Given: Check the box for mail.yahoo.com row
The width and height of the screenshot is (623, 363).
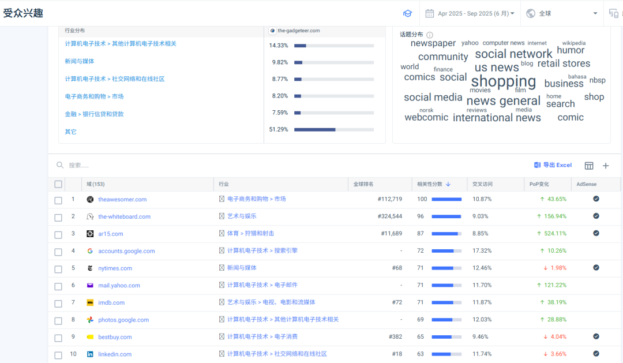Looking at the screenshot, I should point(58,286).
